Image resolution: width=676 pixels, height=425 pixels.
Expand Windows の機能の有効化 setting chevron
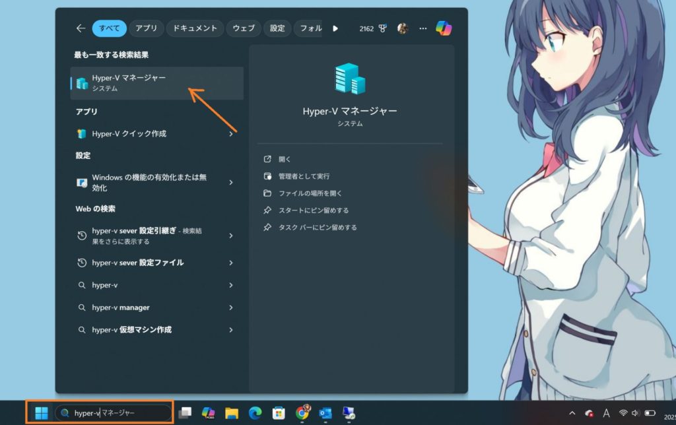(231, 182)
